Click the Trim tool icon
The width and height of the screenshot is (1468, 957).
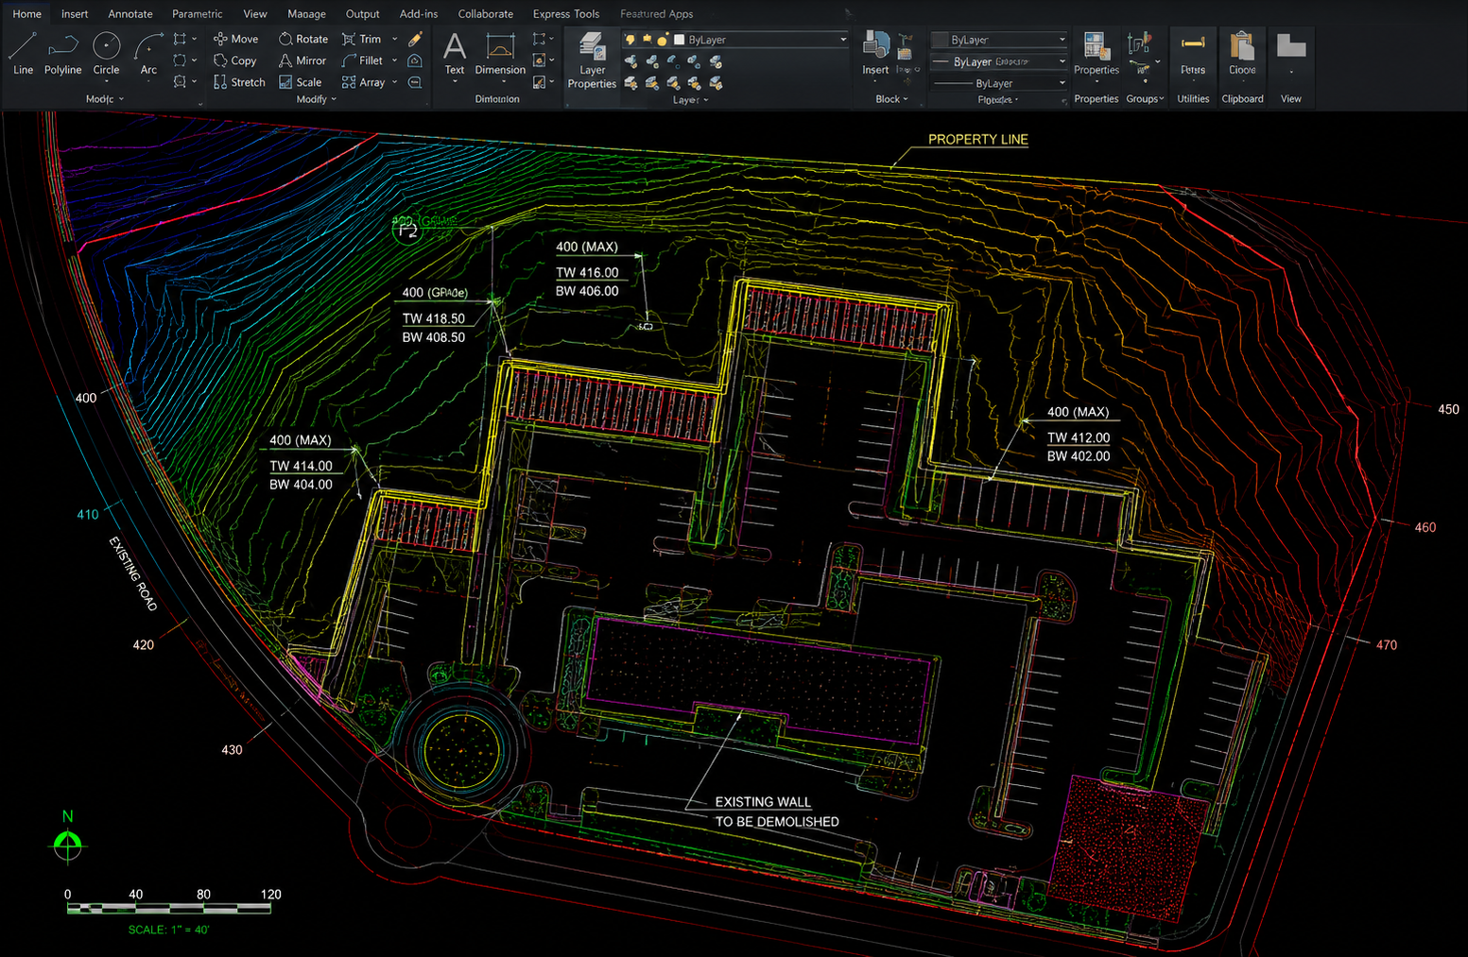(x=349, y=39)
